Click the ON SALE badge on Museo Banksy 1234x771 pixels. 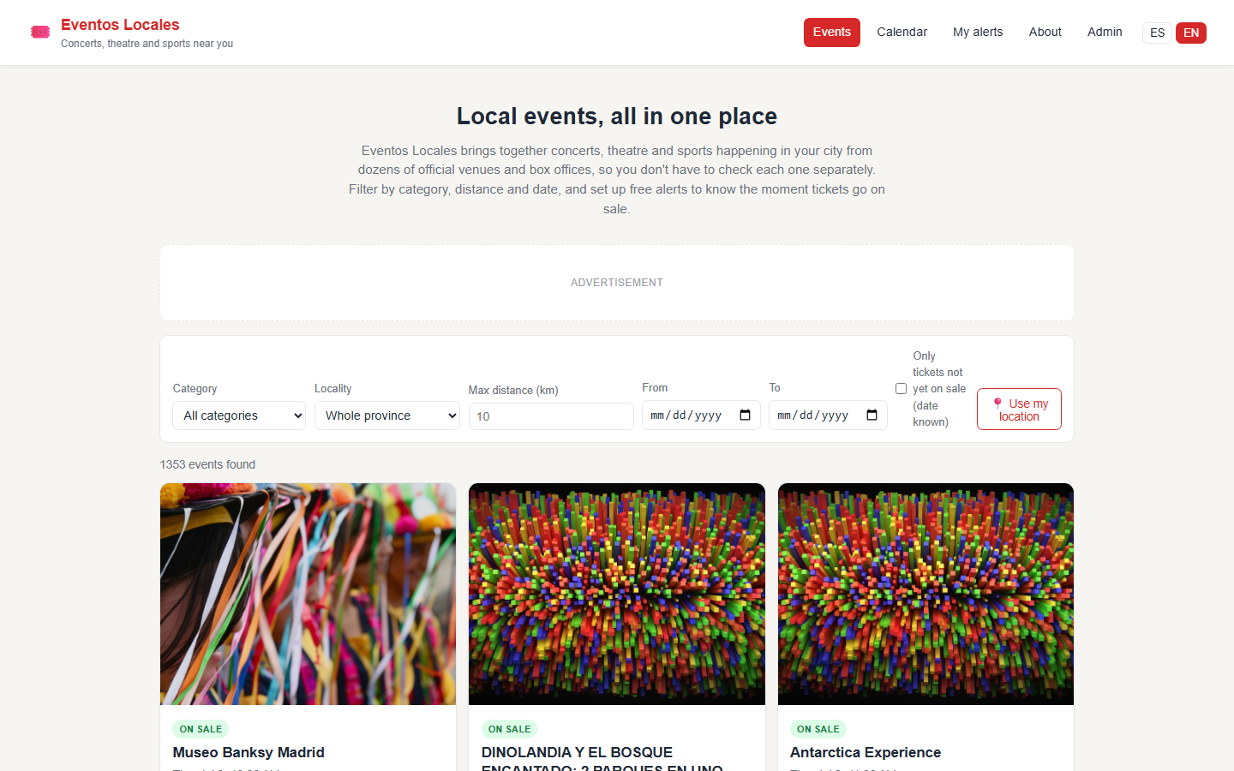pos(201,729)
